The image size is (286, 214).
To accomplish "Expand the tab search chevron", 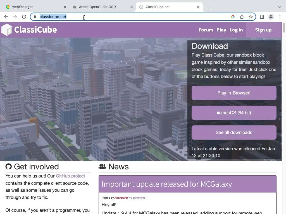I will [x=280, y=7].
